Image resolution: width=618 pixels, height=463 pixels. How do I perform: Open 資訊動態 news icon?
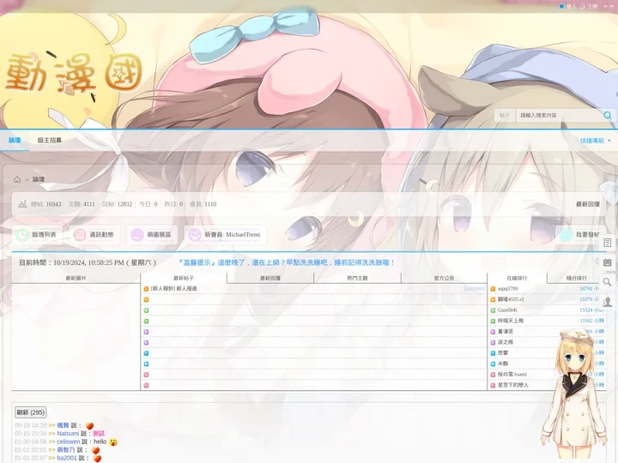[80, 234]
